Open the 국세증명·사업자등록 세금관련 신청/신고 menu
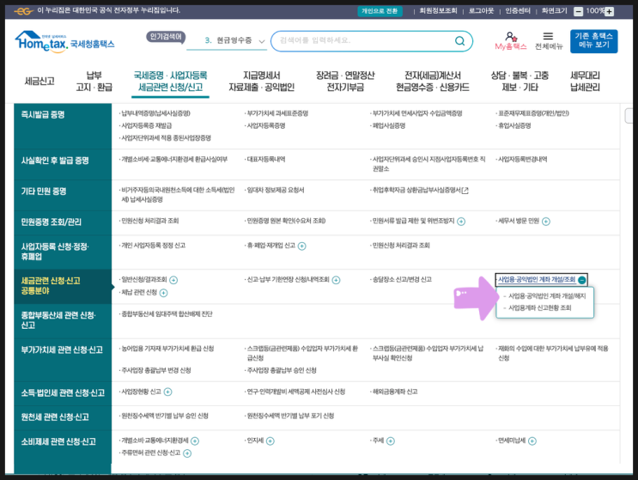Viewport: 638px width, 480px height. [170, 82]
